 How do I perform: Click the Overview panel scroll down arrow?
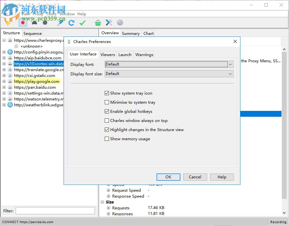click(284, 213)
